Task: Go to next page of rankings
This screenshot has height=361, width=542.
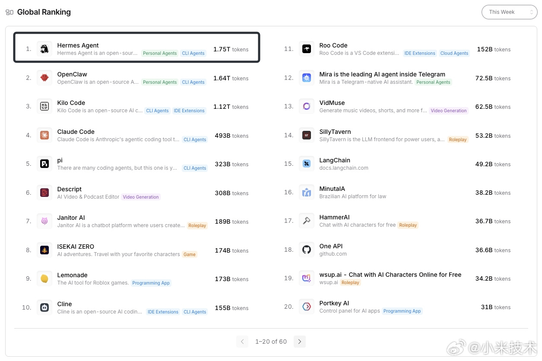Action: point(300,342)
